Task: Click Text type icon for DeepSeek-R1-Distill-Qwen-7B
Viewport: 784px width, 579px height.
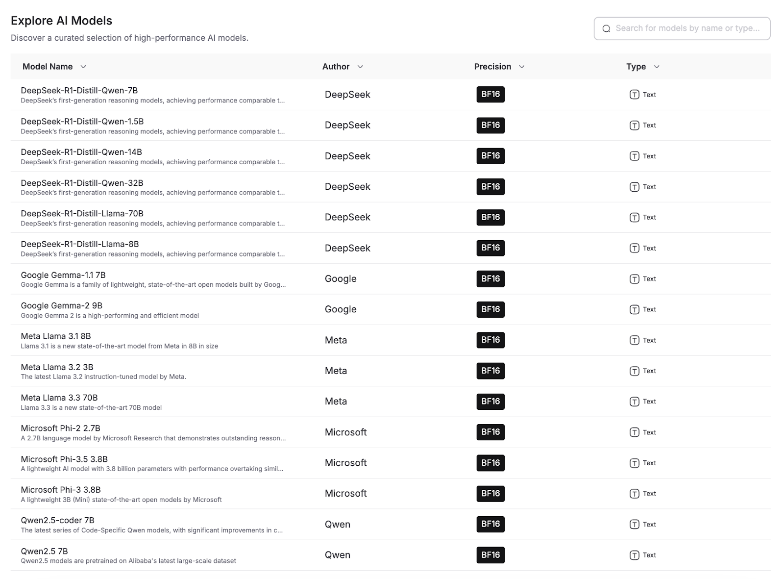Action: (x=634, y=95)
